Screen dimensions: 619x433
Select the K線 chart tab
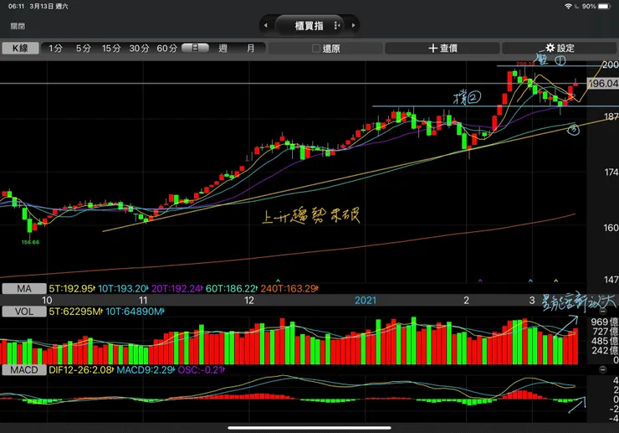(x=20, y=49)
